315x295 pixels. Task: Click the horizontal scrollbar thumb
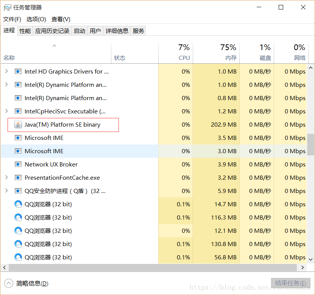click(x=153, y=267)
